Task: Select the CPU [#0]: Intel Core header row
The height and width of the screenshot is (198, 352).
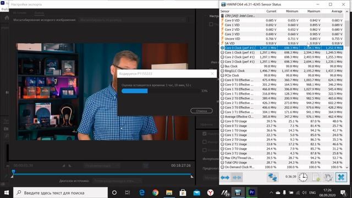Action: click(x=282, y=16)
